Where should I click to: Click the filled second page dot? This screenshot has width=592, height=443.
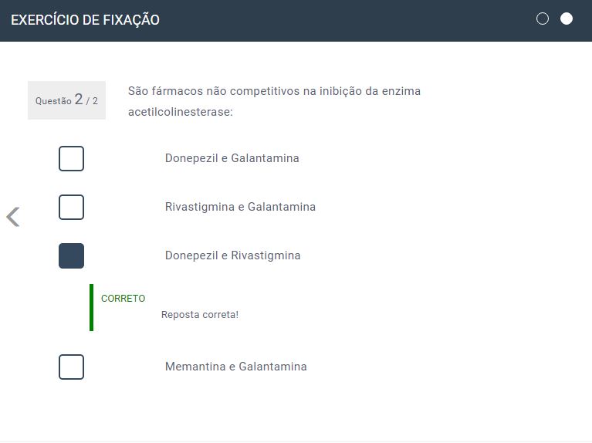point(567,19)
